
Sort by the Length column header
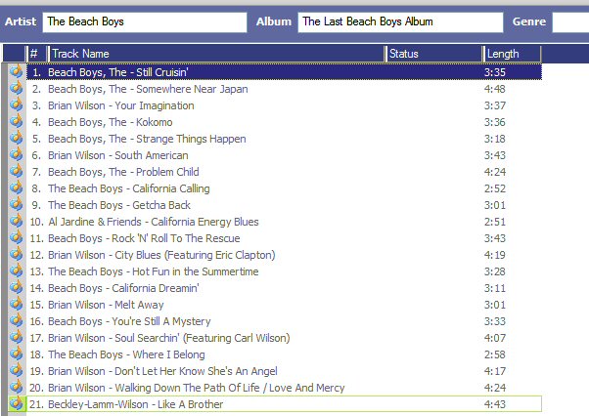coord(513,54)
